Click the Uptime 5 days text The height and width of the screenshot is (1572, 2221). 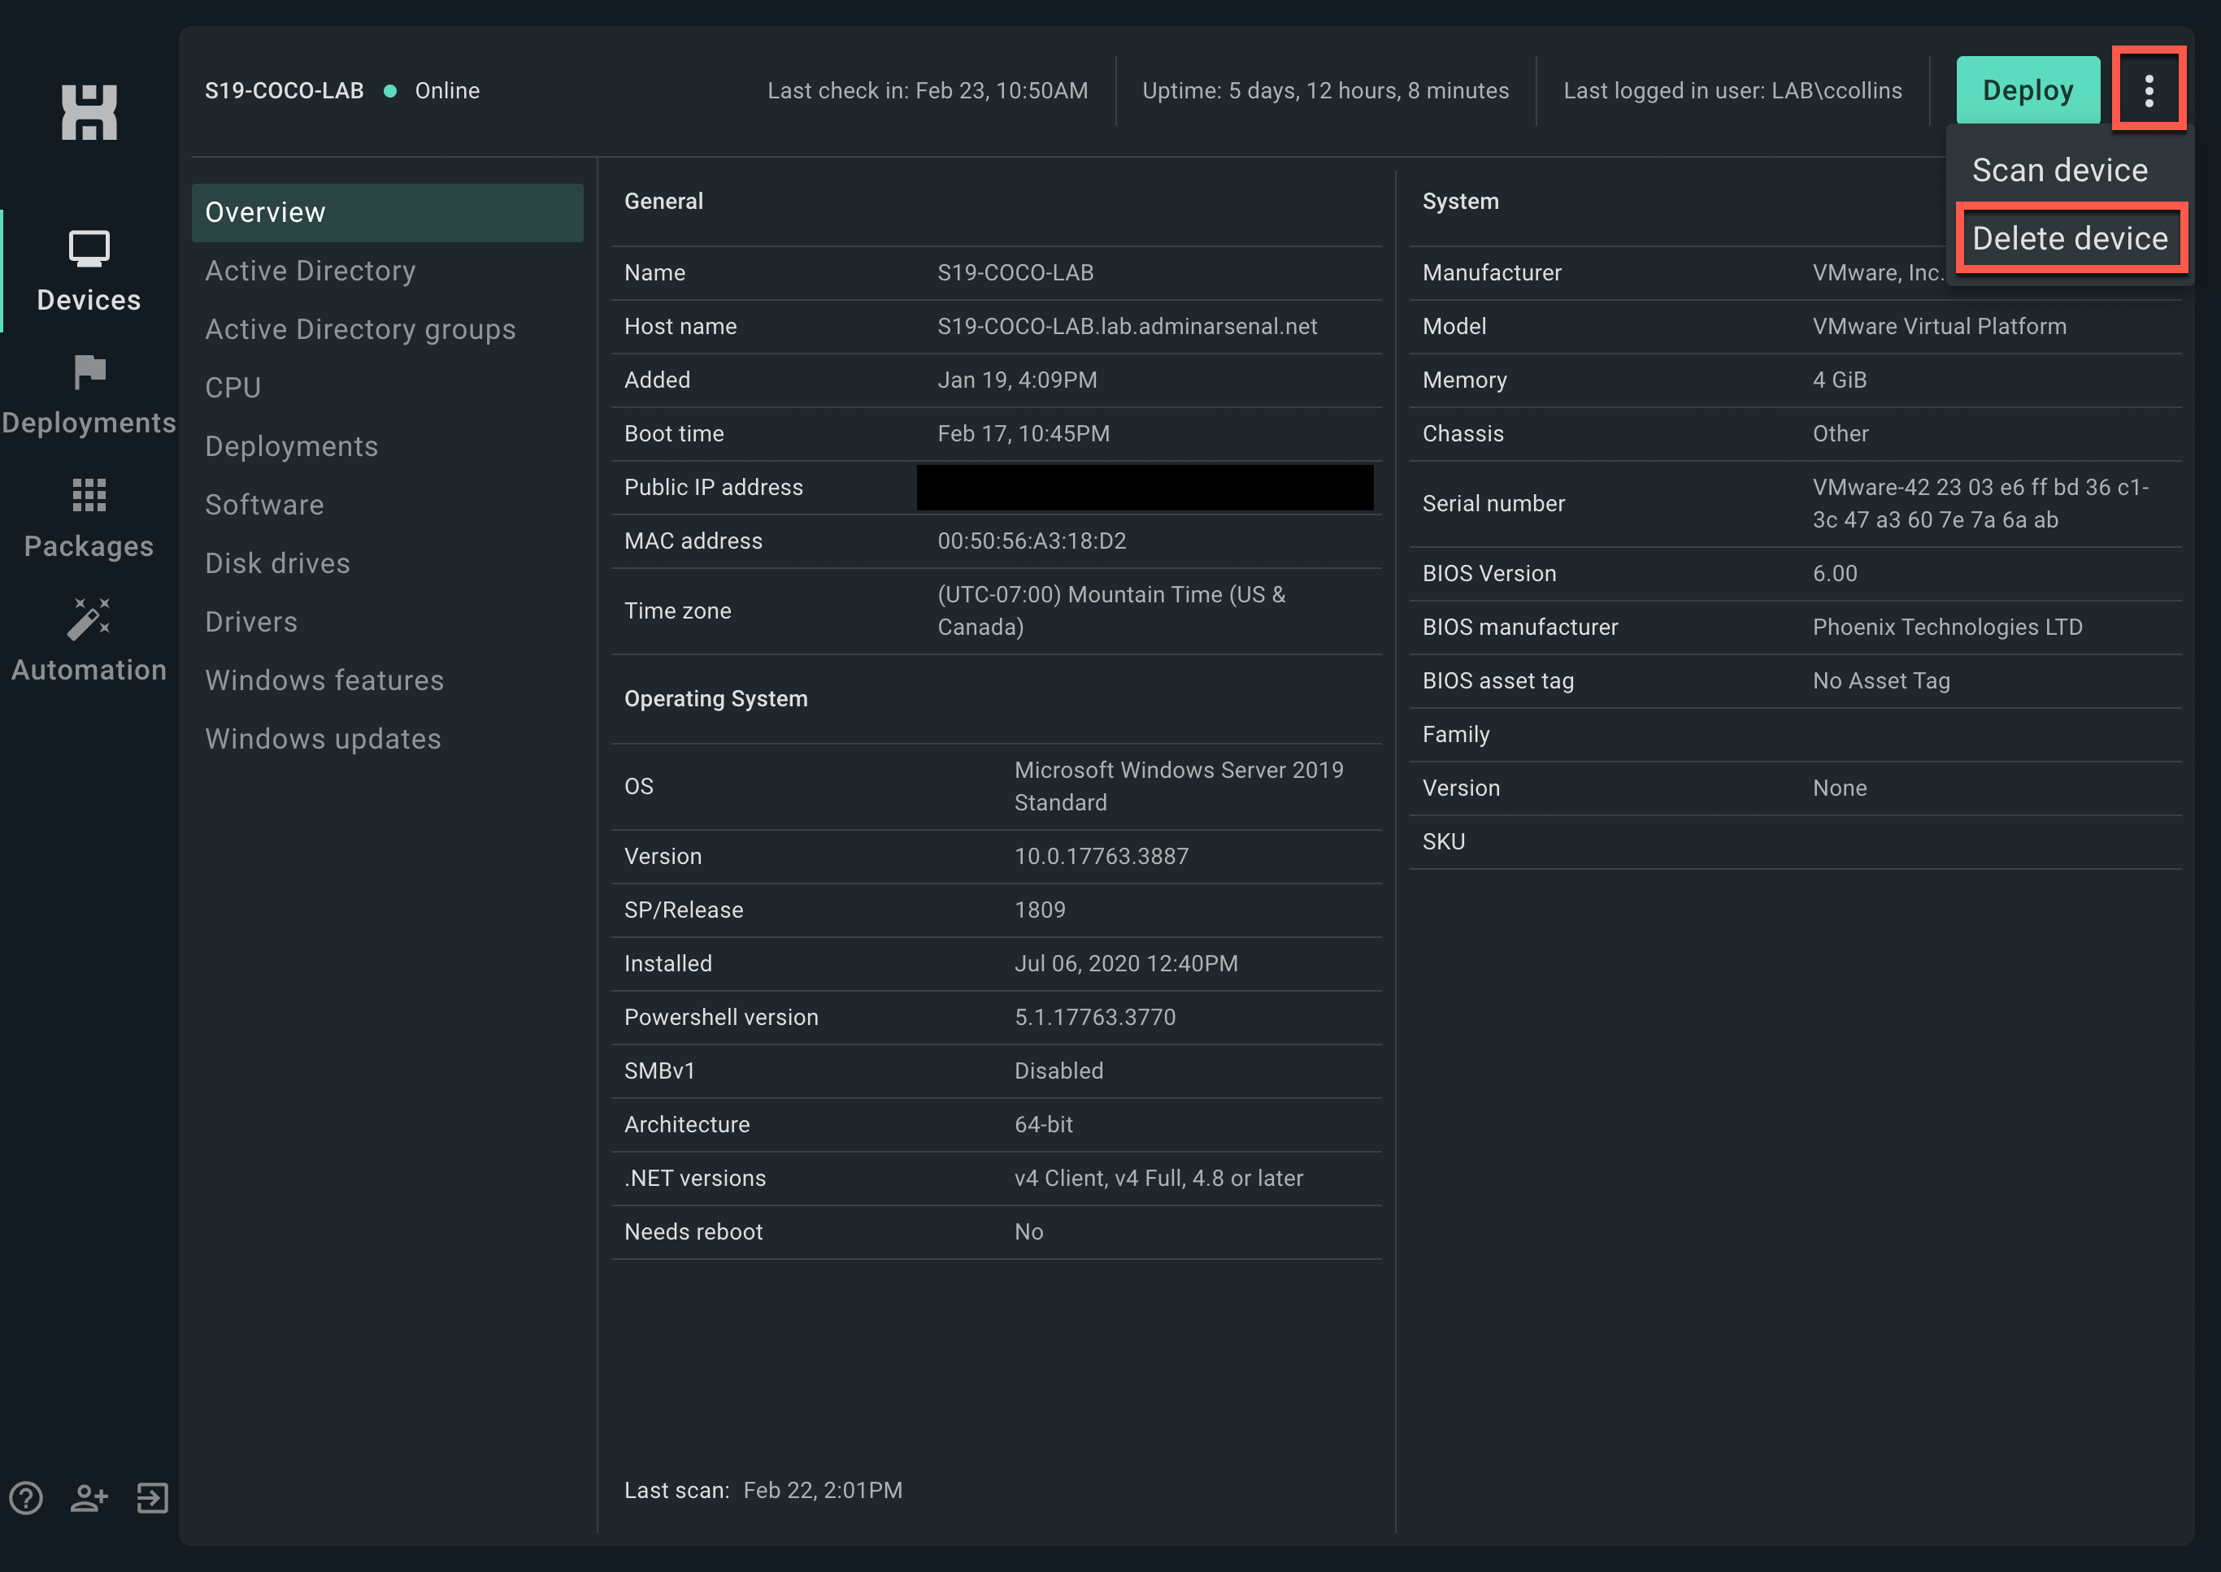pyautogui.click(x=1324, y=90)
